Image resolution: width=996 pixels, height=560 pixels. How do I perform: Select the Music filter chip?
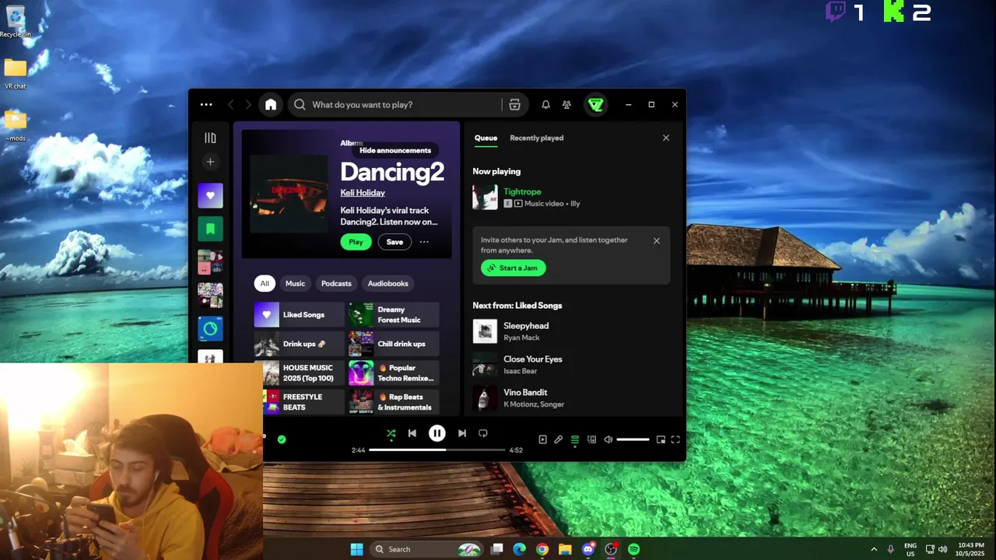coord(295,283)
